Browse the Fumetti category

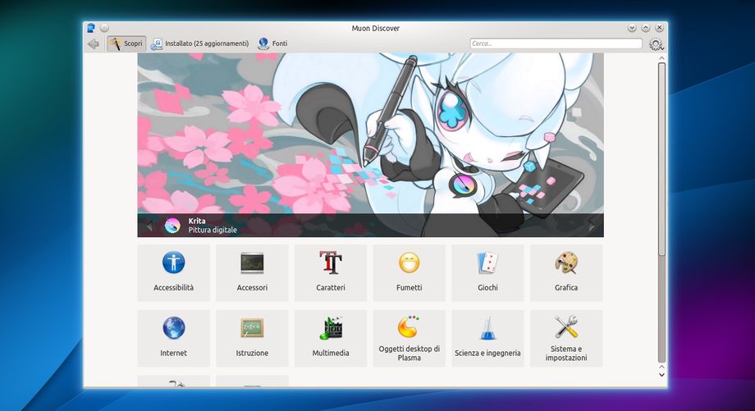coord(409,272)
